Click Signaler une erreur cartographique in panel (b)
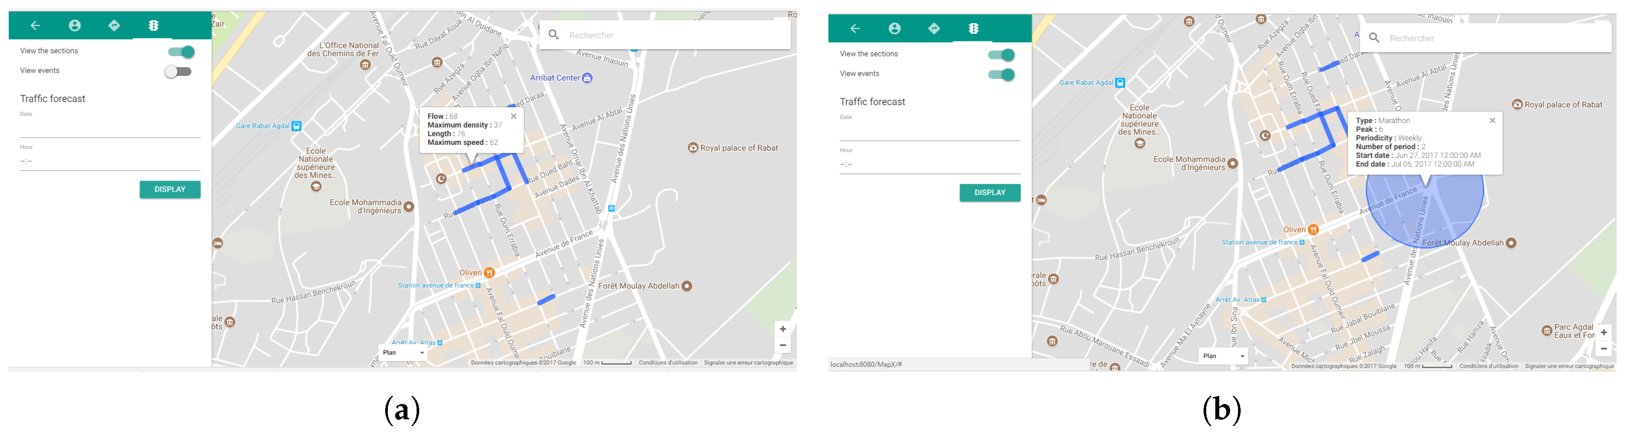Viewport: 1628px width, 435px height. 1569,366
